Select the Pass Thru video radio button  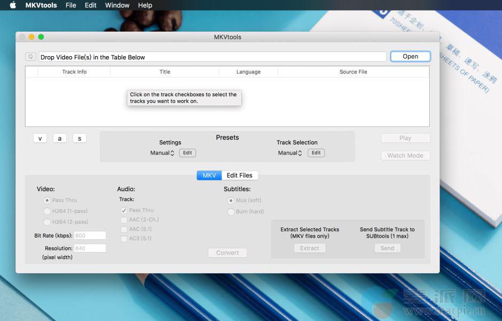pos(47,200)
